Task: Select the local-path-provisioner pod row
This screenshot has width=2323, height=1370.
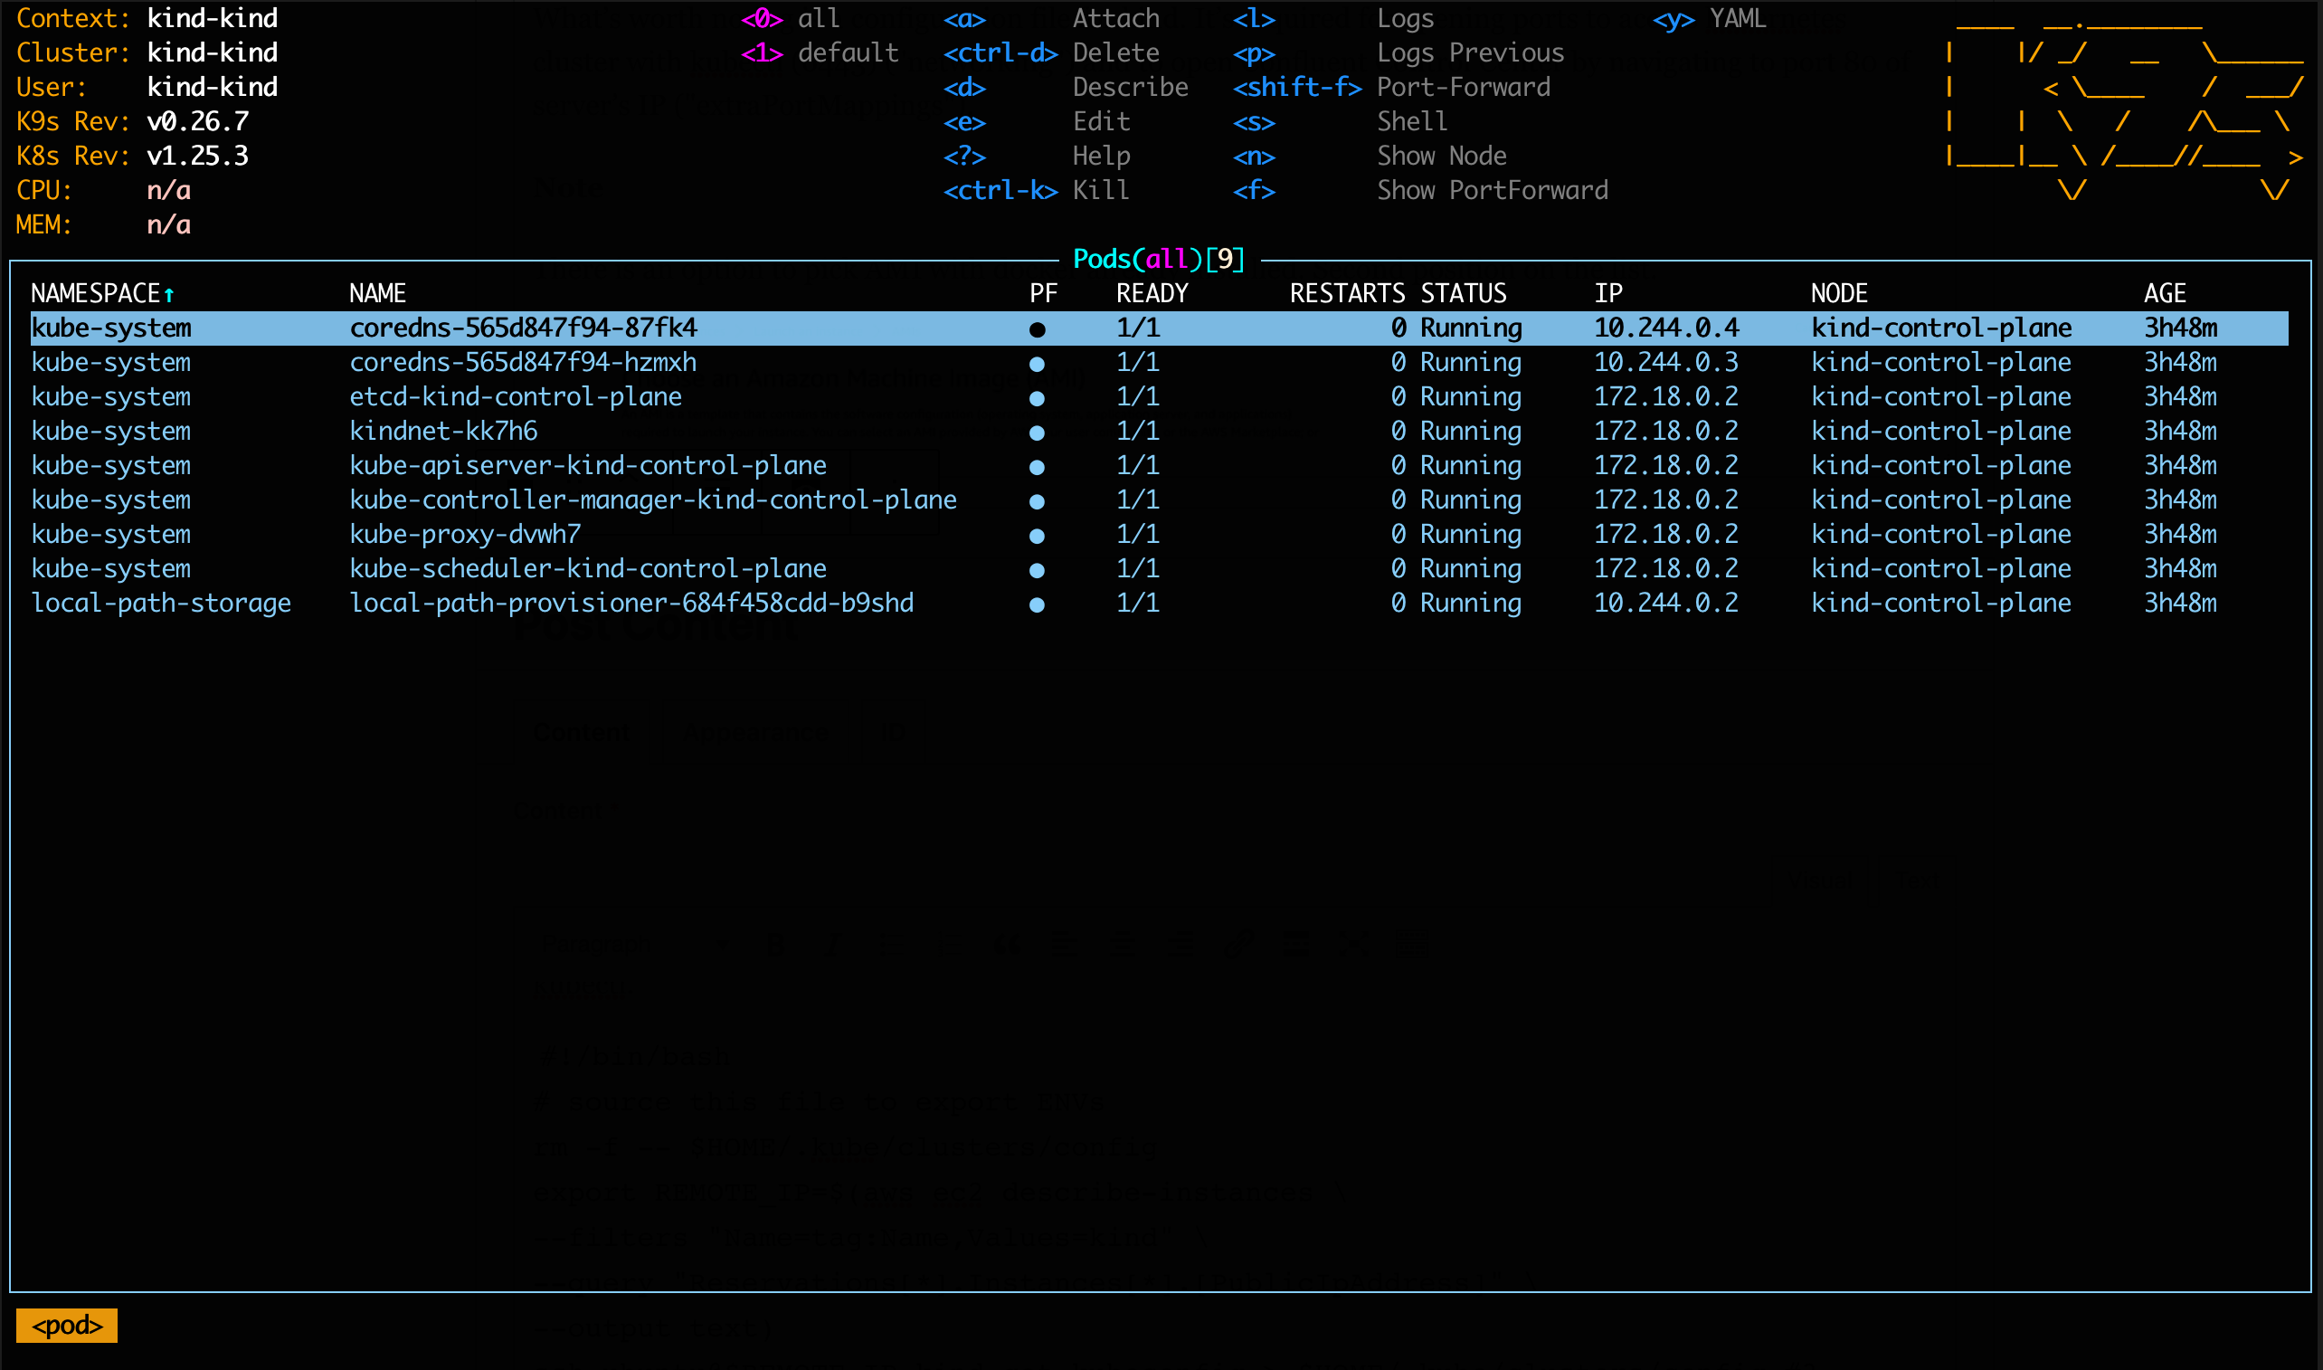Action: tap(631, 602)
